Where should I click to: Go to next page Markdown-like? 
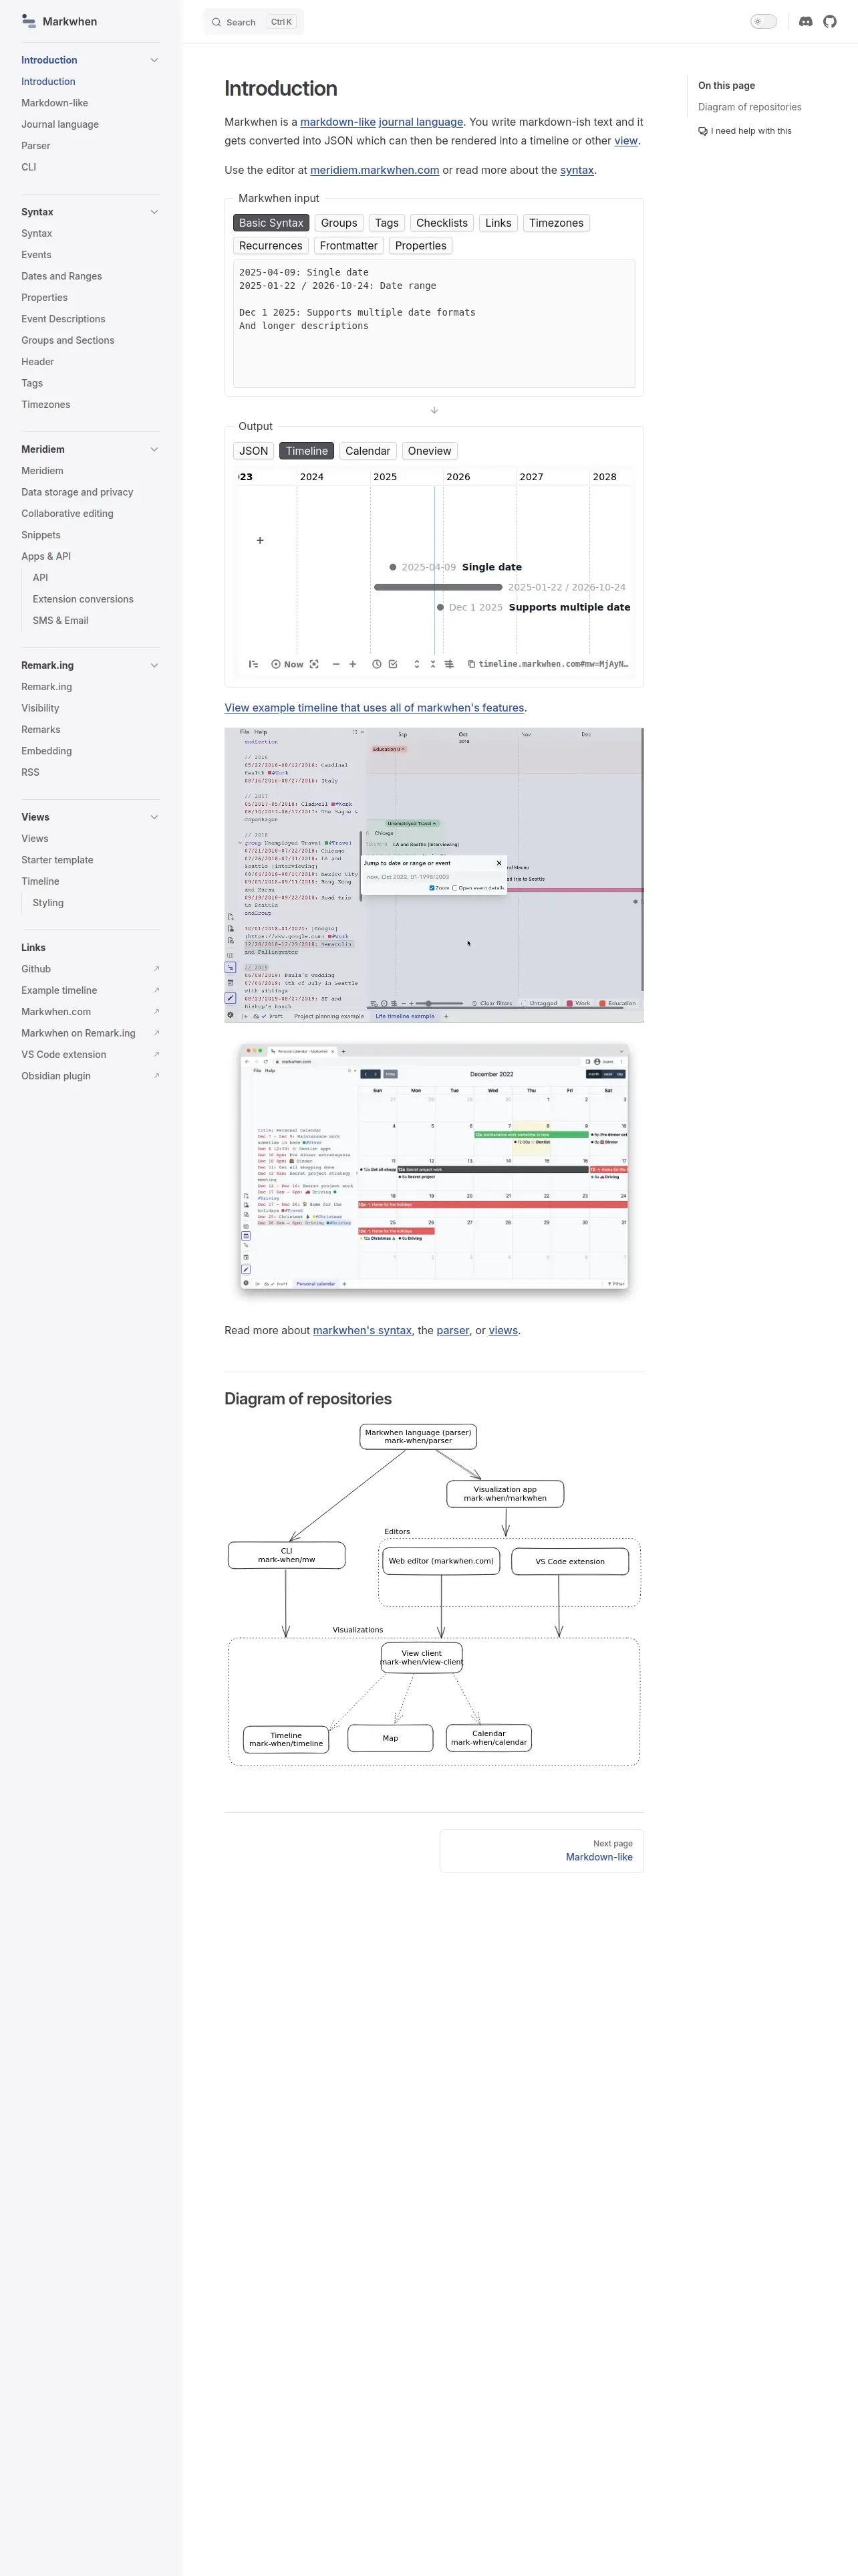click(541, 1850)
